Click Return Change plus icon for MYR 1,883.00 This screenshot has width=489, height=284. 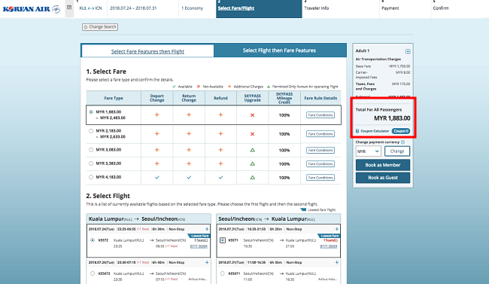[189, 115]
